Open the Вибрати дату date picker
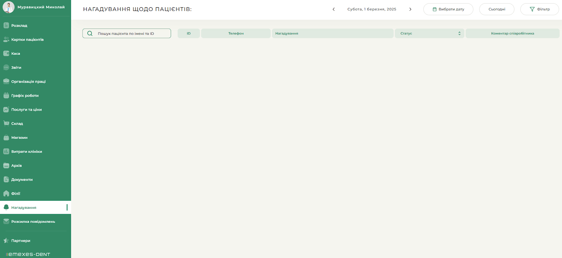Viewport: 562px width, 258px height. [x=448, y=9]
